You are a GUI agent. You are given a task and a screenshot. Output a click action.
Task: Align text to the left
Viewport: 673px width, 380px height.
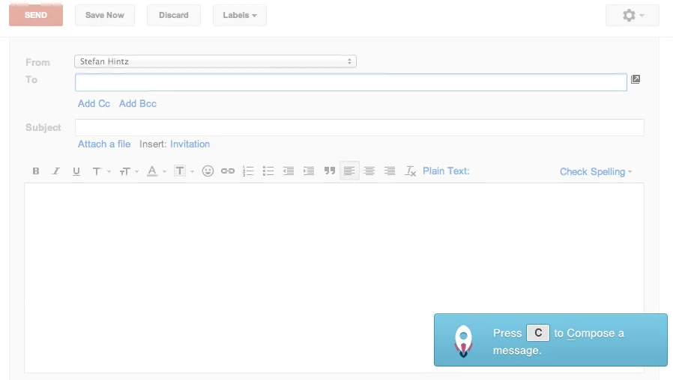coord(349,171)
